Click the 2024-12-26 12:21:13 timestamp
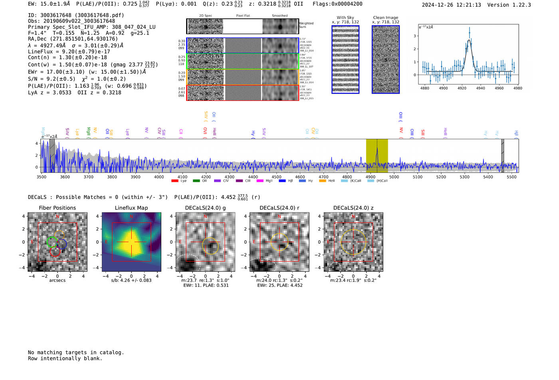Viewport: 559px width, 380px height. point(452,5)
